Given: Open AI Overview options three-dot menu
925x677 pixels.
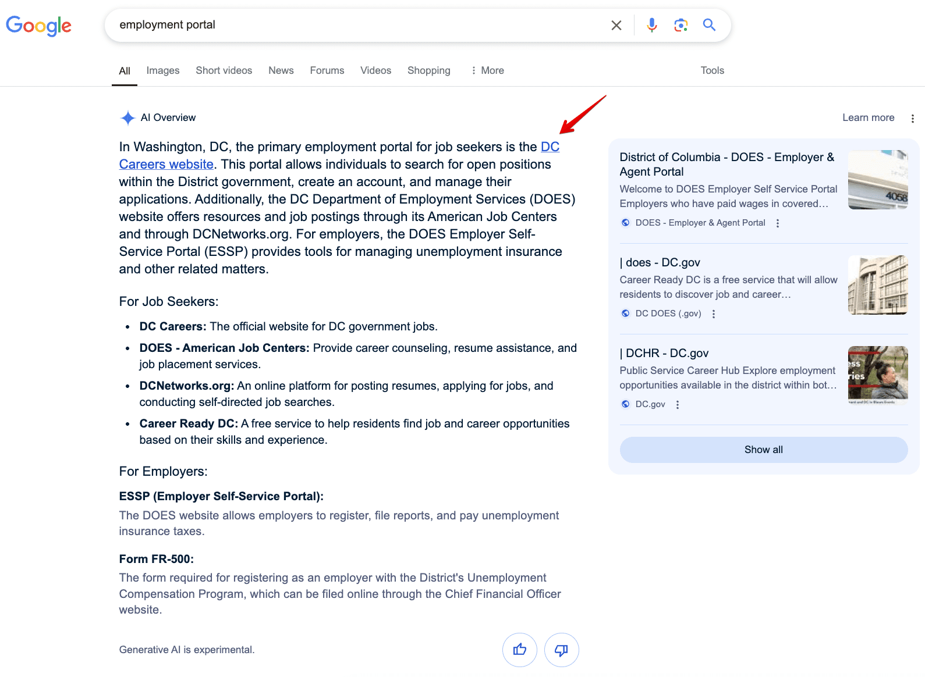Looking at the screenshot, I should (912, 118).
